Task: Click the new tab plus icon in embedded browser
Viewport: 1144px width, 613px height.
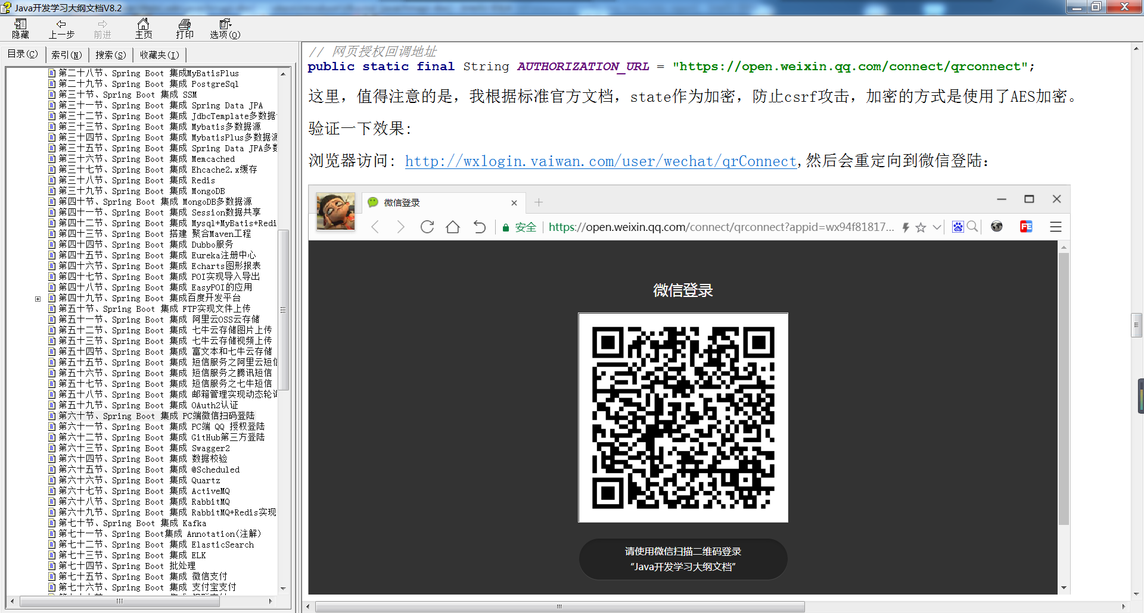Action: tap(539, 202)
